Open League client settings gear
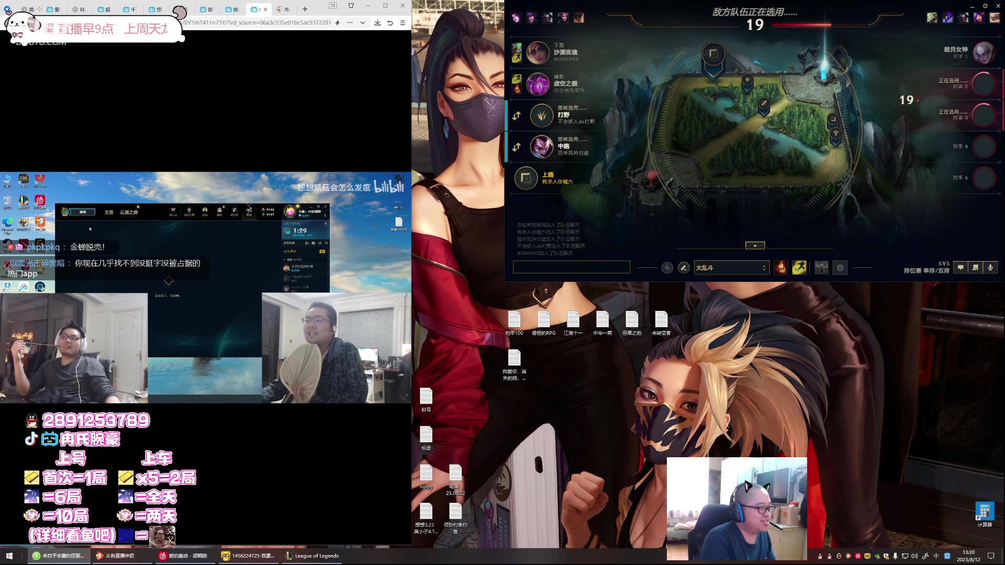Screen dimensions: 1005x565 coord(985,6)
